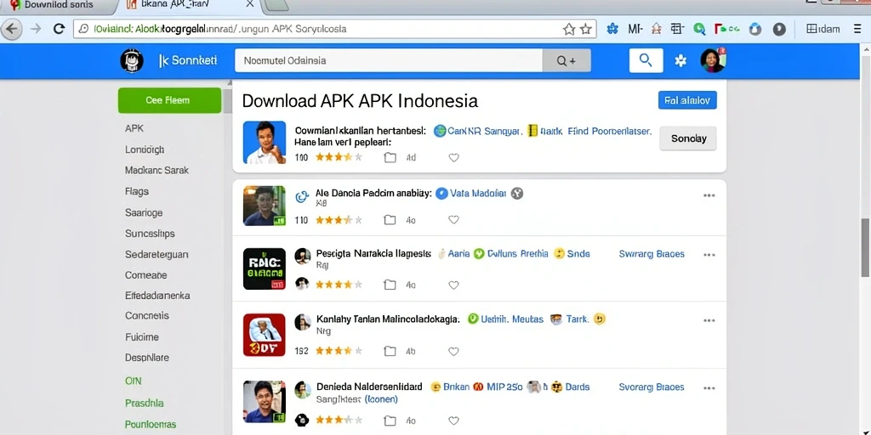Click folder icon in featured app row
Screen dimensions: 871x435
pyautogui.click(x=390, y=157)
